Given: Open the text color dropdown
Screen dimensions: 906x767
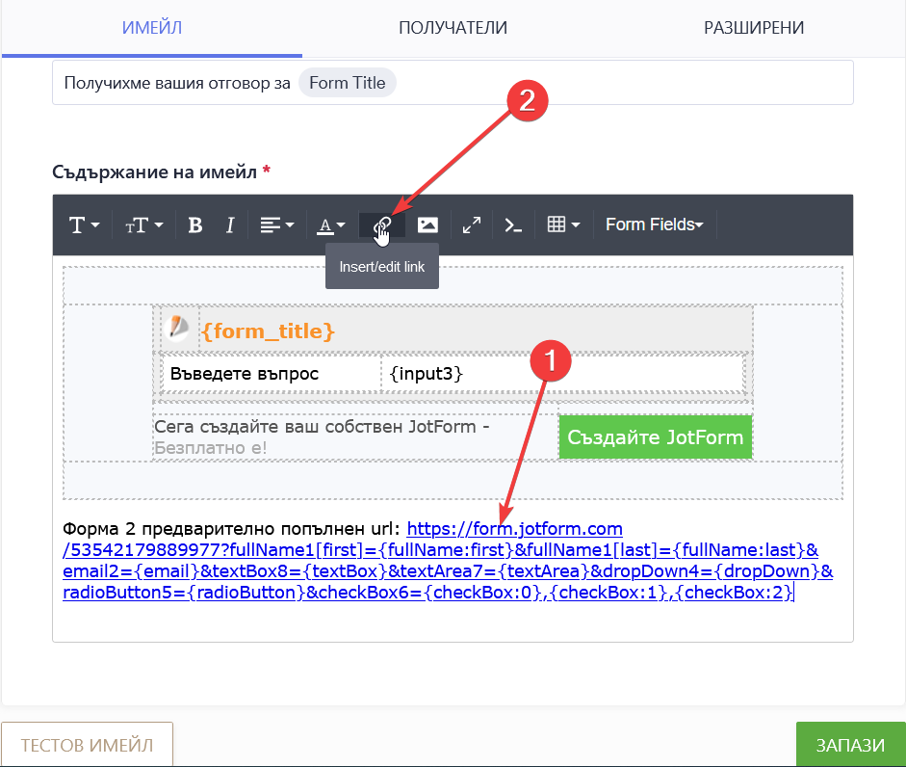Looking at the screenshot, I should 331,225.
